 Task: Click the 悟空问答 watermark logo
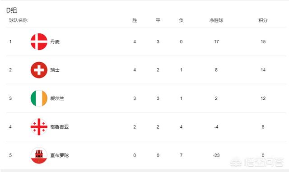click(257, 162)
